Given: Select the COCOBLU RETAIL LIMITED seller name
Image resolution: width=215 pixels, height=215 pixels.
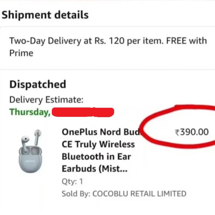Looking at the screenshot, I should [x=139, y=193].
